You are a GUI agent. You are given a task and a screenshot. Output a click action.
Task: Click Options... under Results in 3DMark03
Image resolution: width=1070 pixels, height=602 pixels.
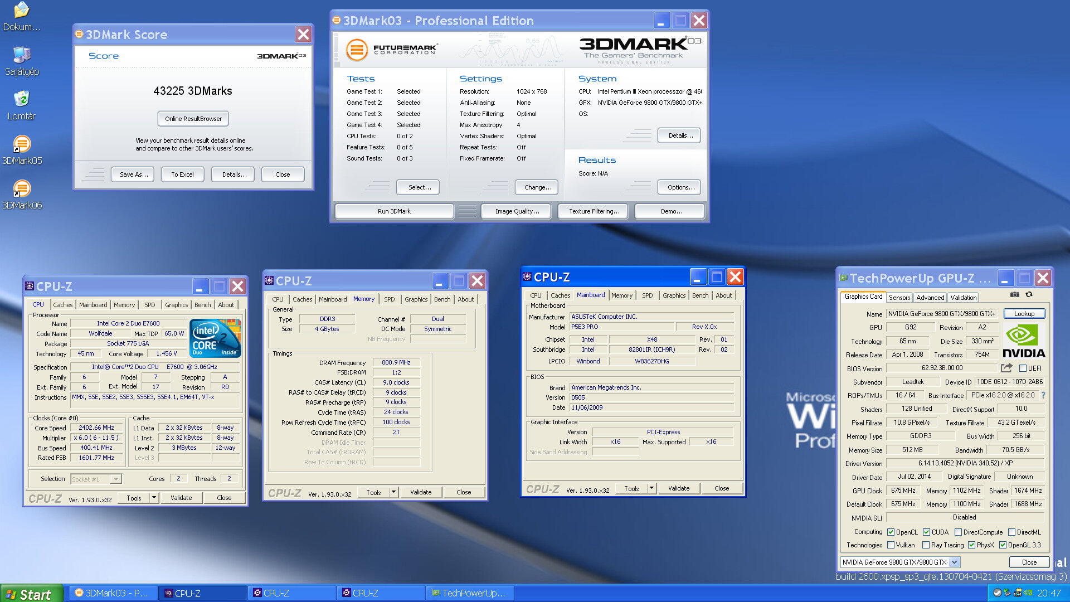(x=680, y=187)
